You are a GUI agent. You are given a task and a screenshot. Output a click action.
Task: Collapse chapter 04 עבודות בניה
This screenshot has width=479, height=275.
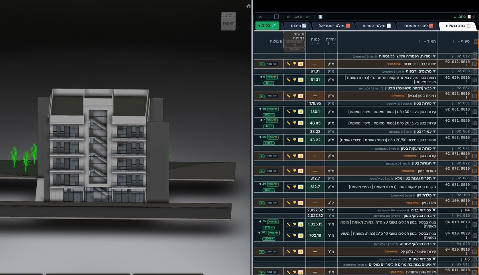tap(434, 210)
